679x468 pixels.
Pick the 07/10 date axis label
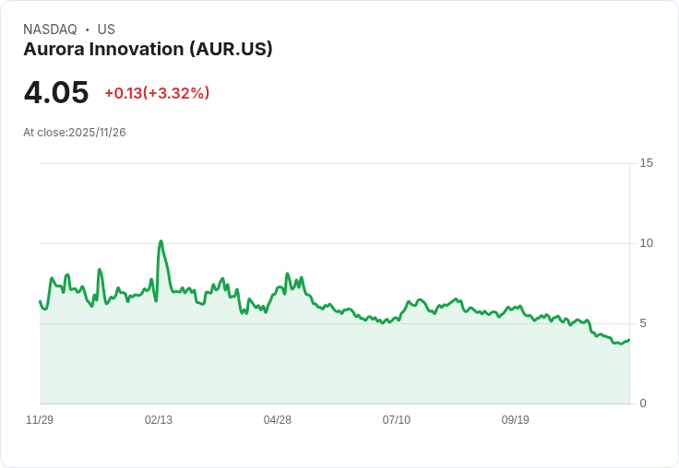[x=397, y=420]
